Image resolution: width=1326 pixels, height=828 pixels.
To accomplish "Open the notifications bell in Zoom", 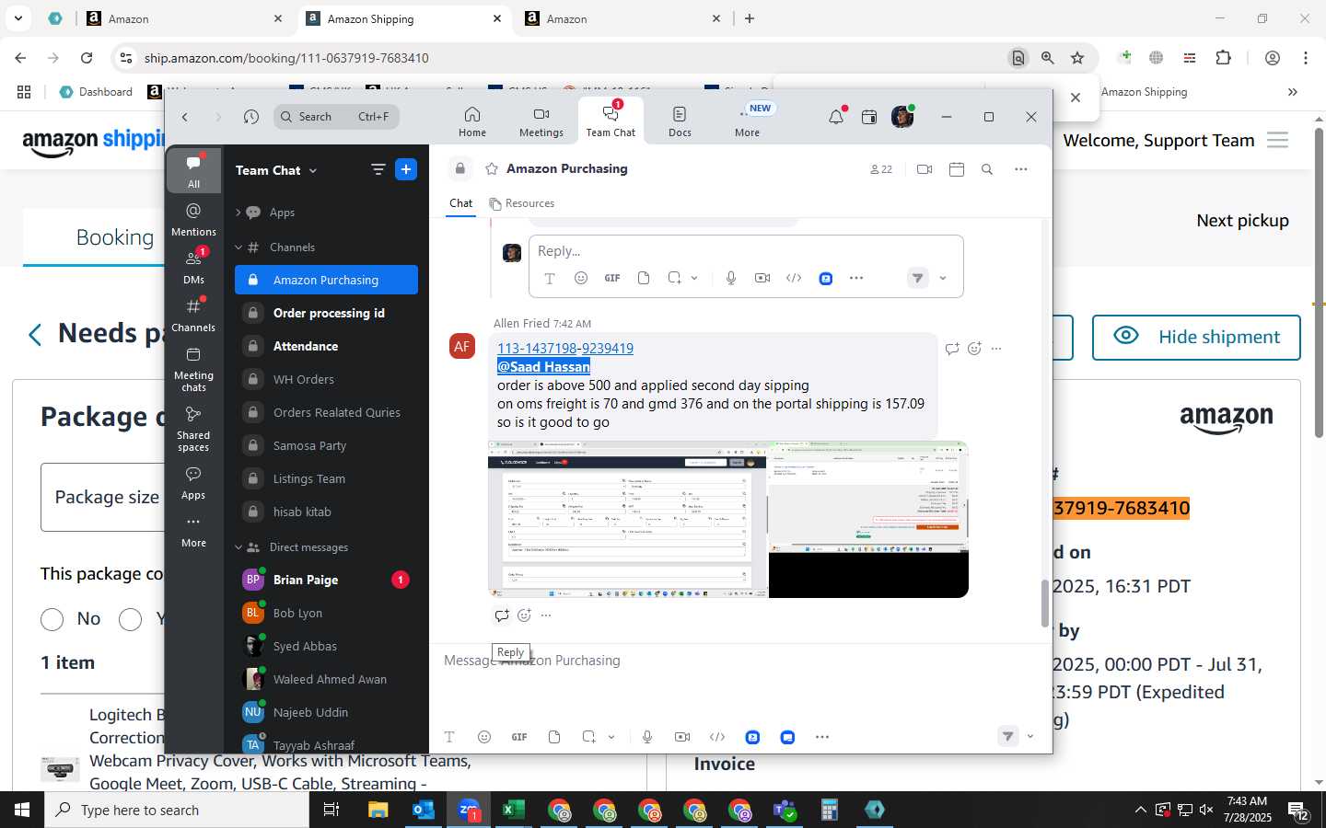I will 836,117.
